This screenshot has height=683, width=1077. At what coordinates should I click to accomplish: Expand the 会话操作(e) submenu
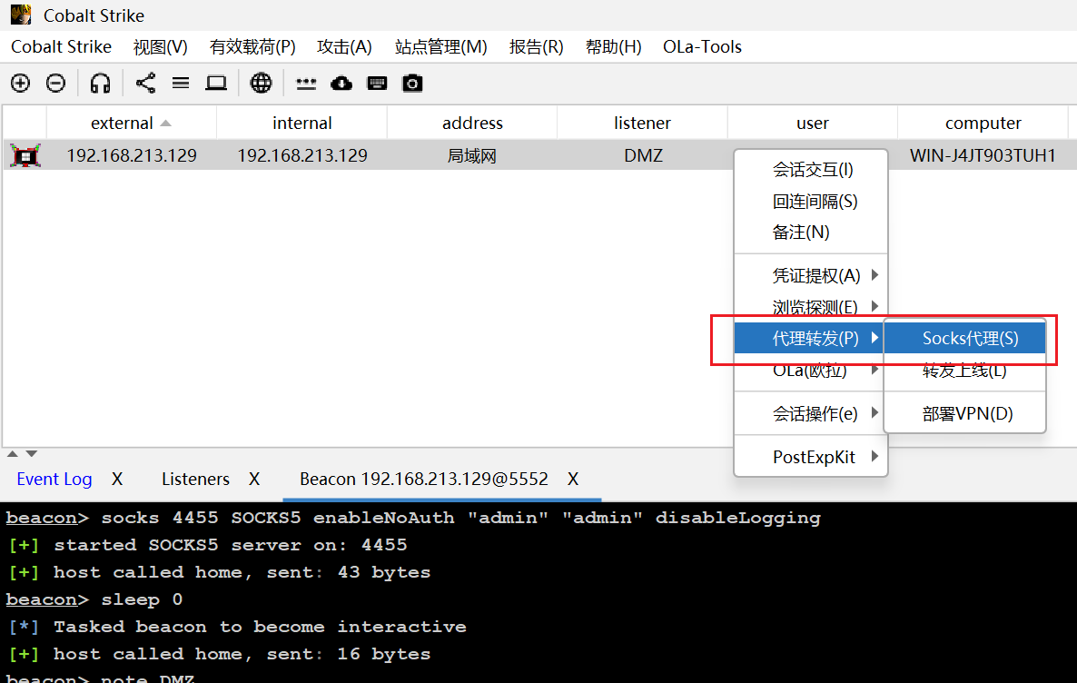[815, 413]
